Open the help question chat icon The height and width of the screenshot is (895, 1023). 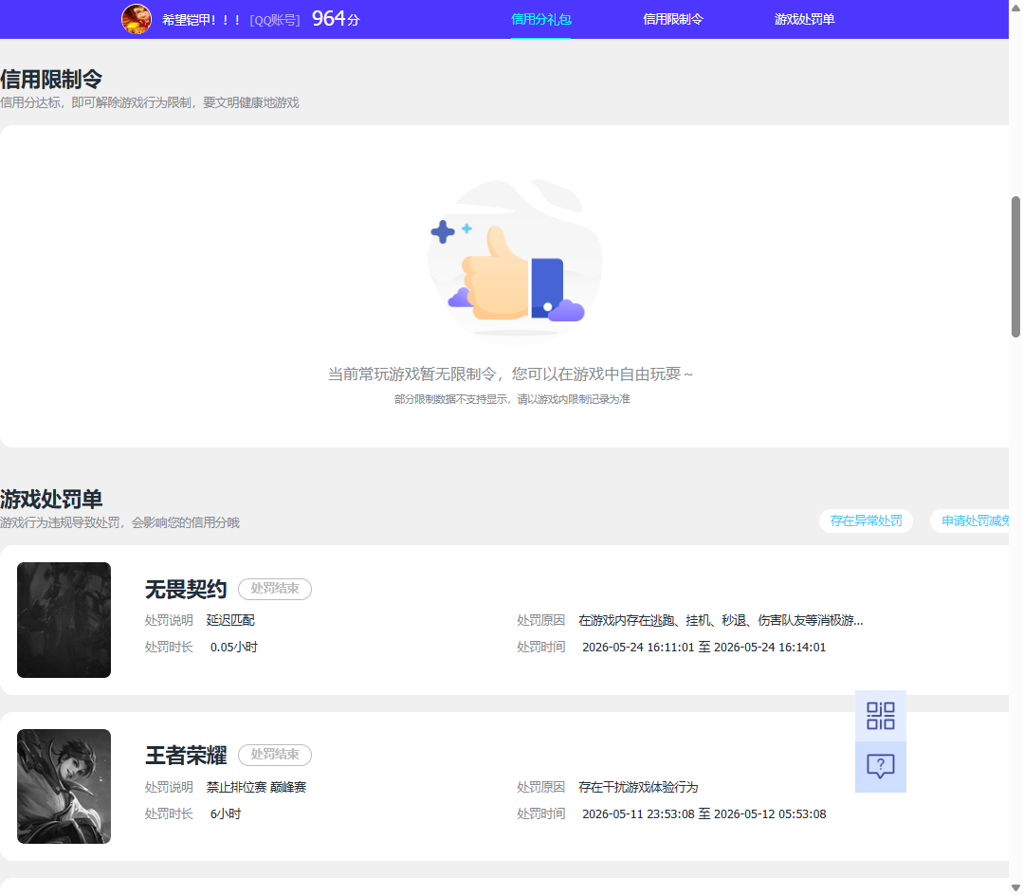[x=880, y=766]
